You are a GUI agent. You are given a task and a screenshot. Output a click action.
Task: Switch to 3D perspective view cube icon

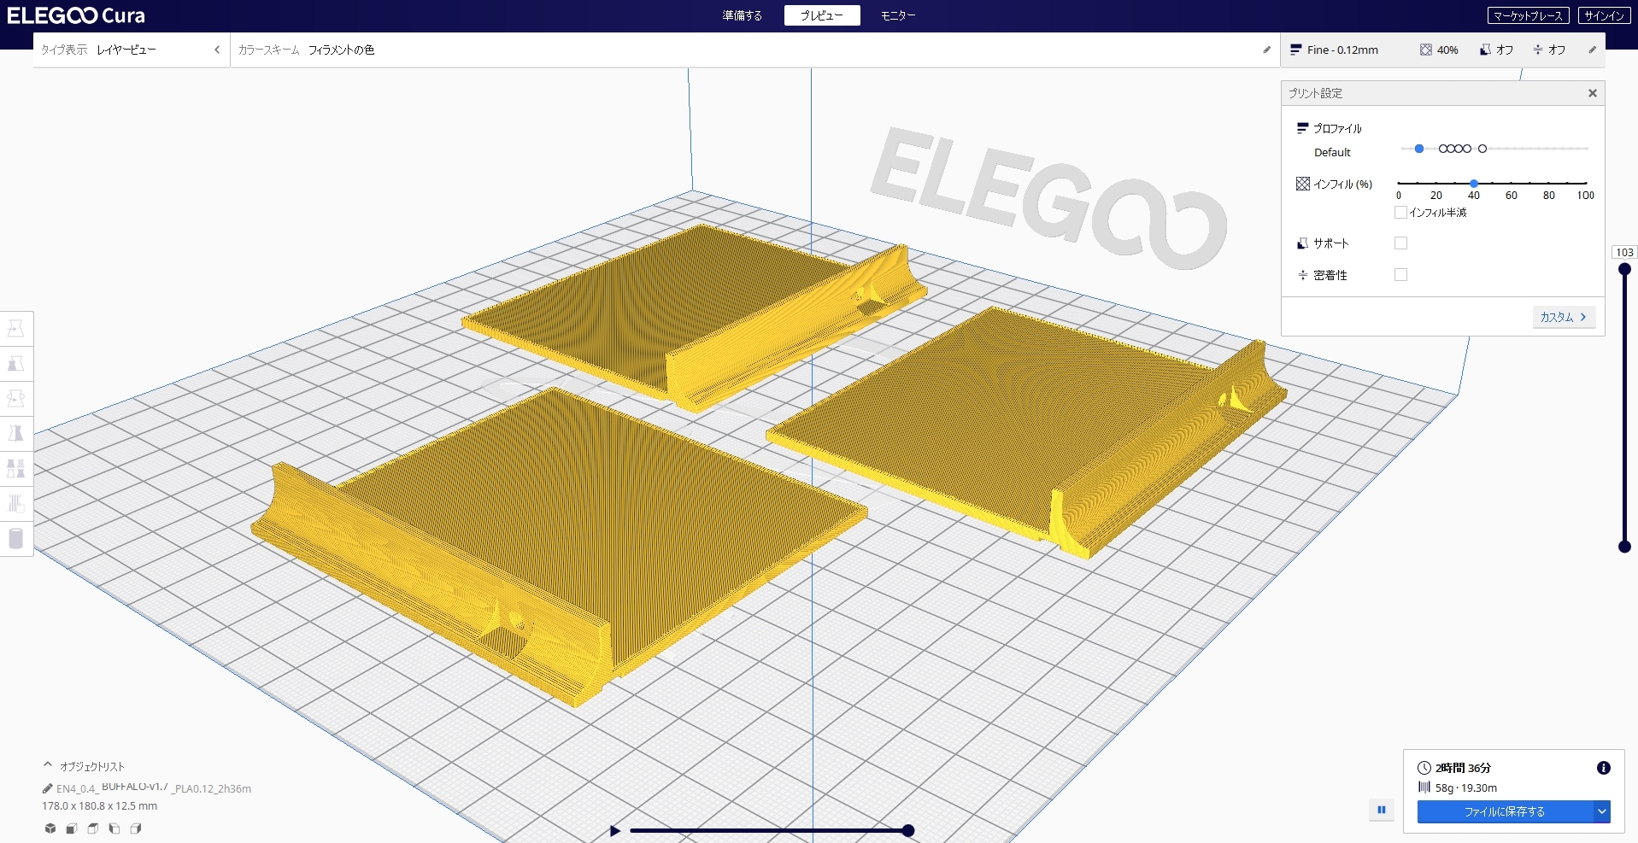click(50, 828)
